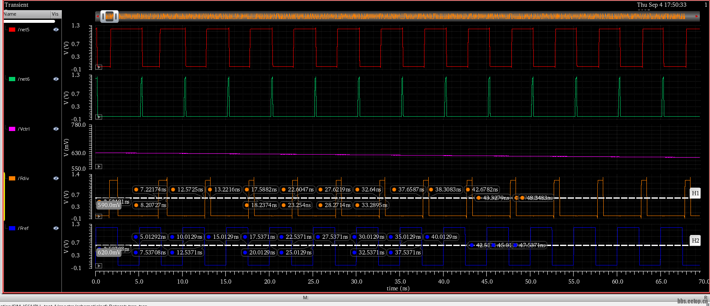Screen dimensions: 710x306
Task: Toggle visibility of the /Fdiv signal
Action: point(56,178)
